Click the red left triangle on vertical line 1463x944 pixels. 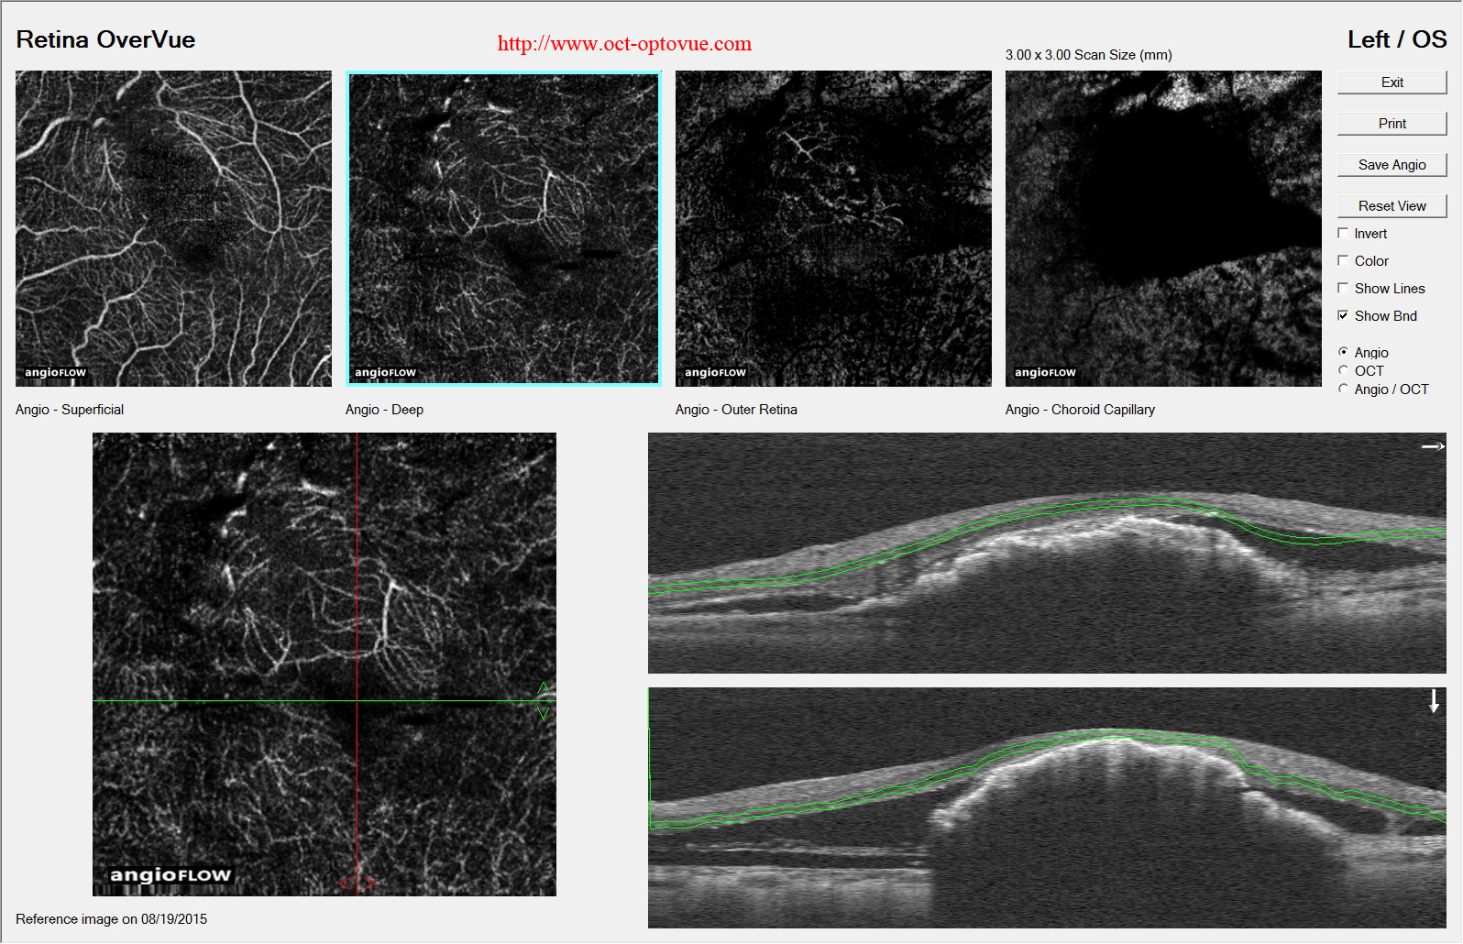tap(345, 883)
